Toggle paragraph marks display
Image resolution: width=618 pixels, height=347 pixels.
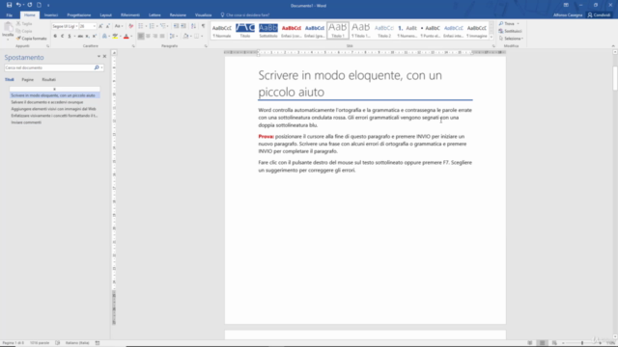tap(204, 26)
